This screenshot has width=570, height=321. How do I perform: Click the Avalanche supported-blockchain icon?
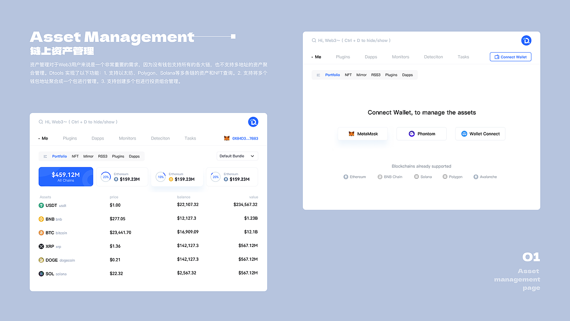coord(476,177)
